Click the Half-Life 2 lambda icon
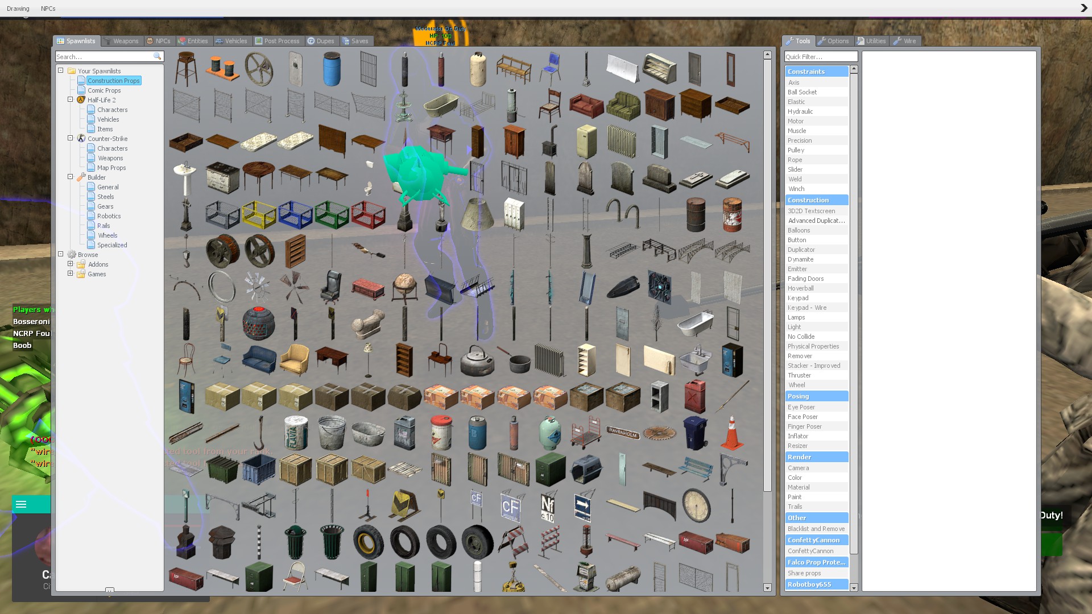1092x614 pixels. click(81, 100)
